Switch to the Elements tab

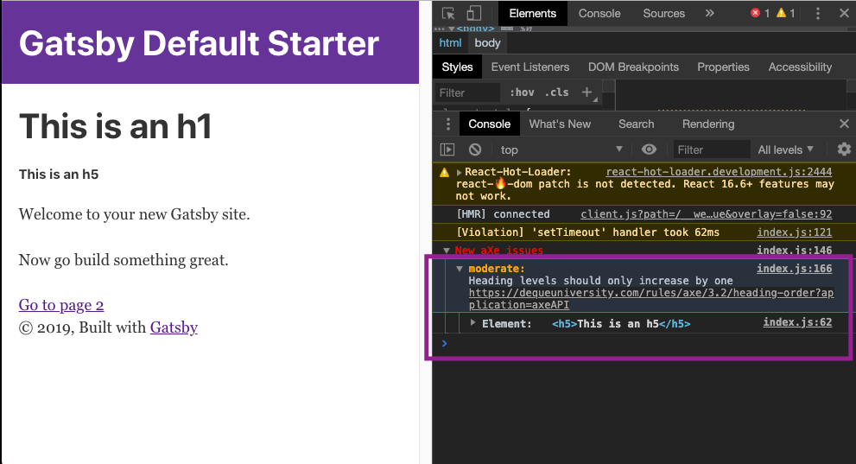pyautogui.click(x=532, y=13)
